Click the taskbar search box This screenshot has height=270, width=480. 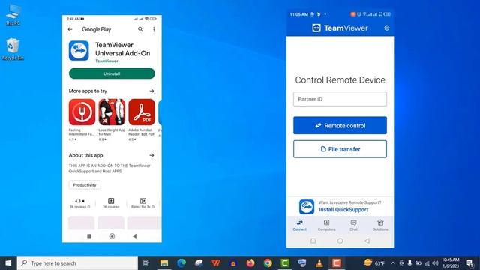click(x=77, y=263)
